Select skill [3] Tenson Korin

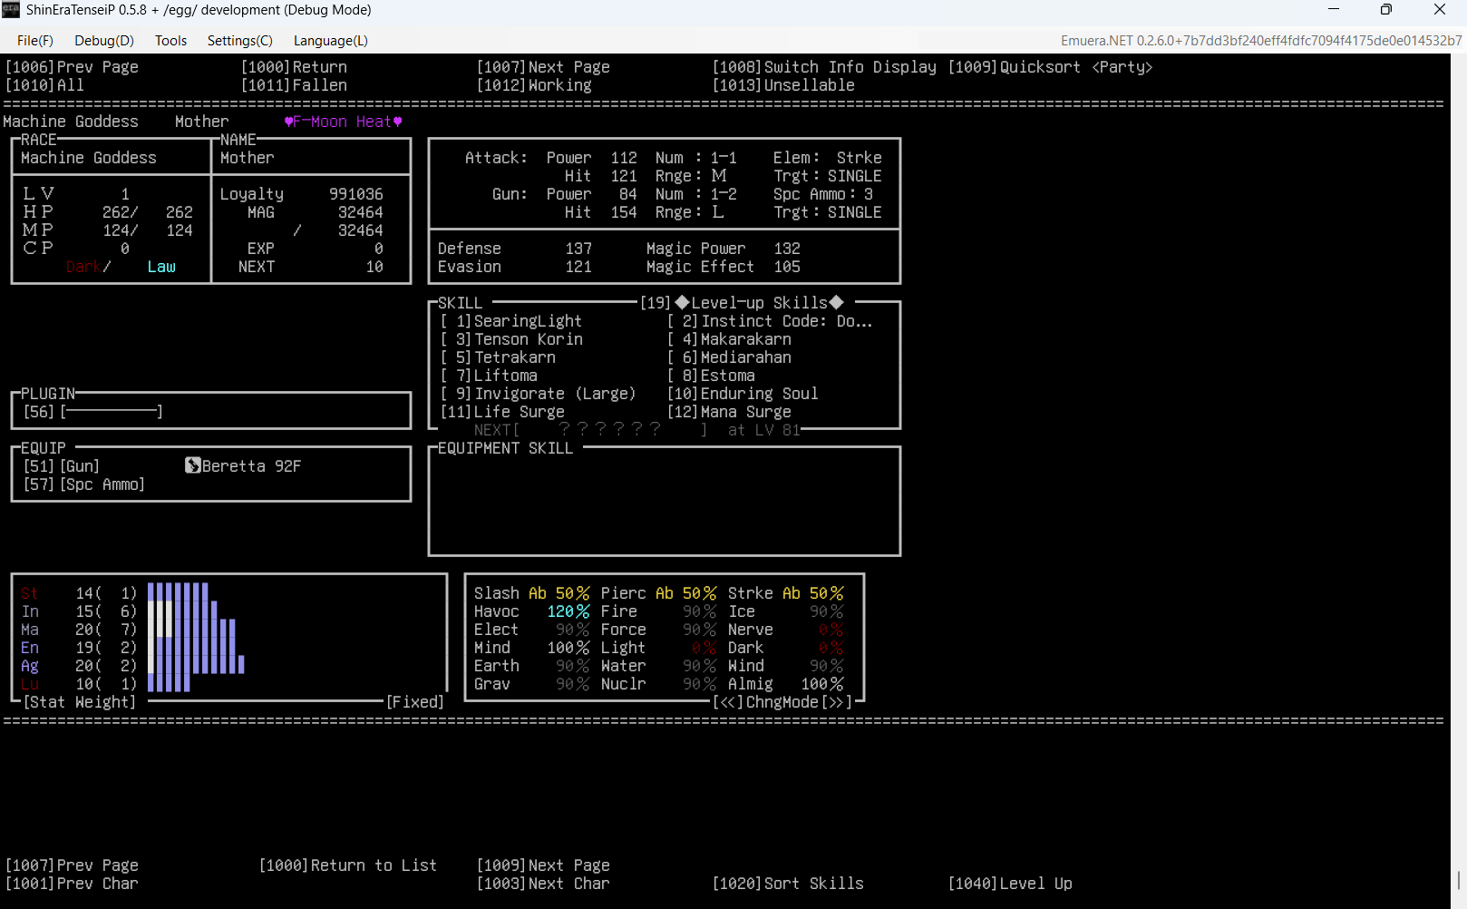click(x=511, y=339)
